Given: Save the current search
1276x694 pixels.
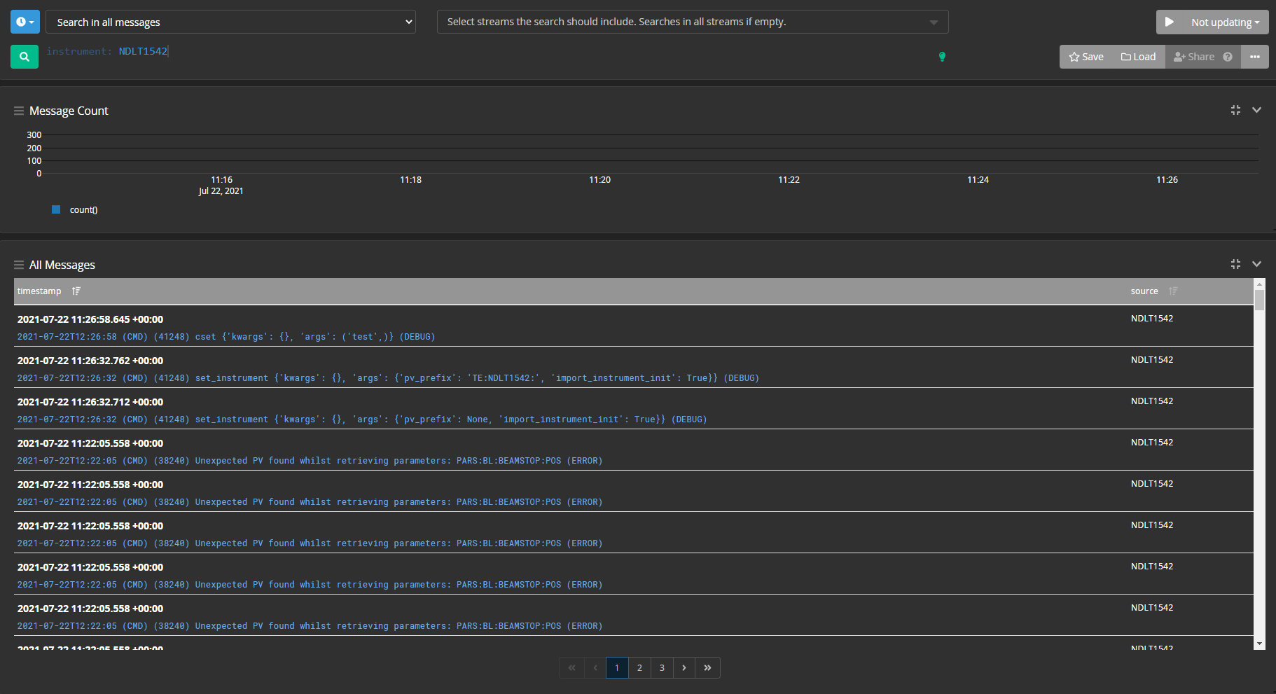Looking at the screenshot, I should coord(1086,57).
